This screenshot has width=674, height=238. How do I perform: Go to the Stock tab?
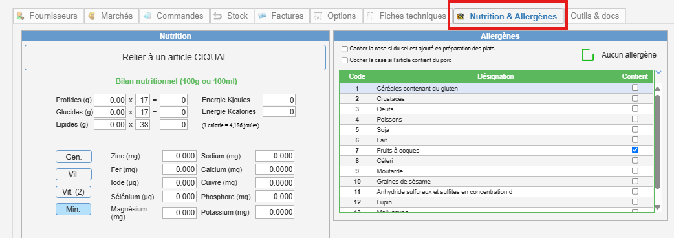(x=232, y=16)
